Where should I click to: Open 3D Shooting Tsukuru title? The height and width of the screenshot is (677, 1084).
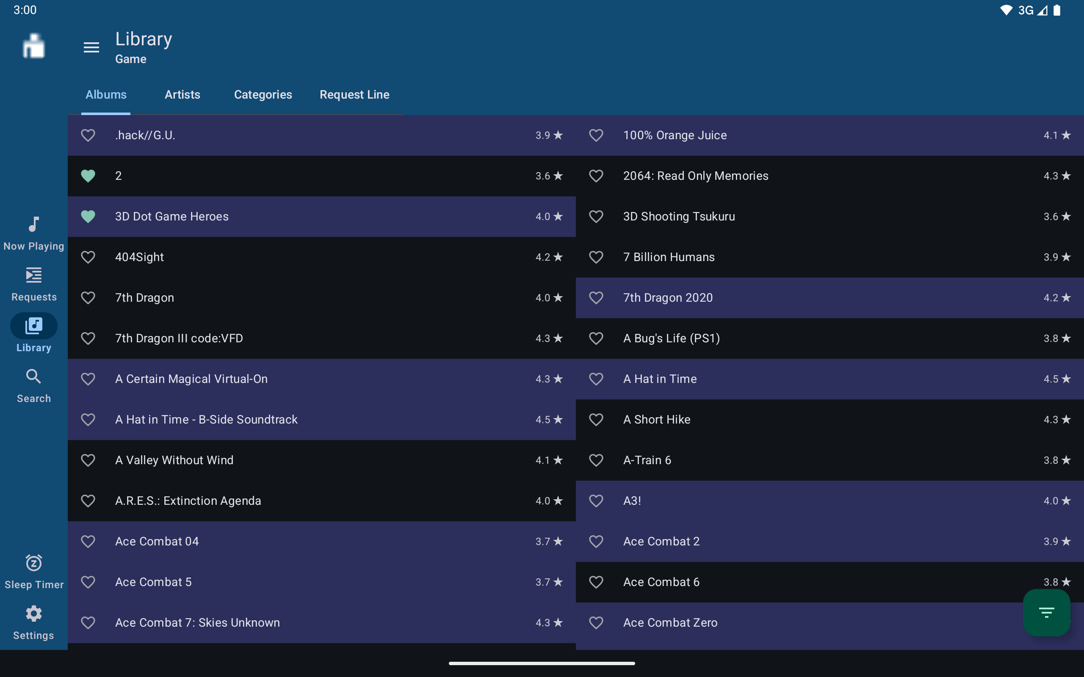point(679,217)
